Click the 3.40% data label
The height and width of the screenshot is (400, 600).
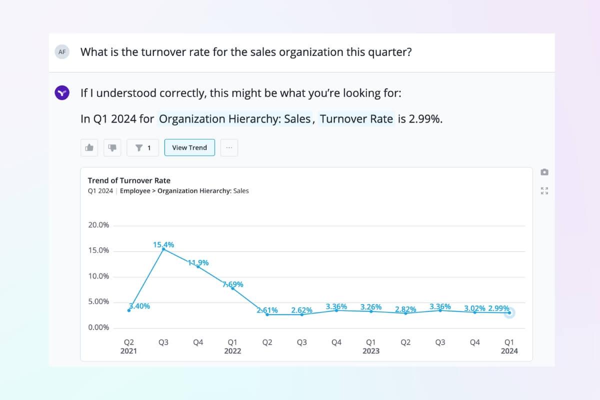click(139, 306)
